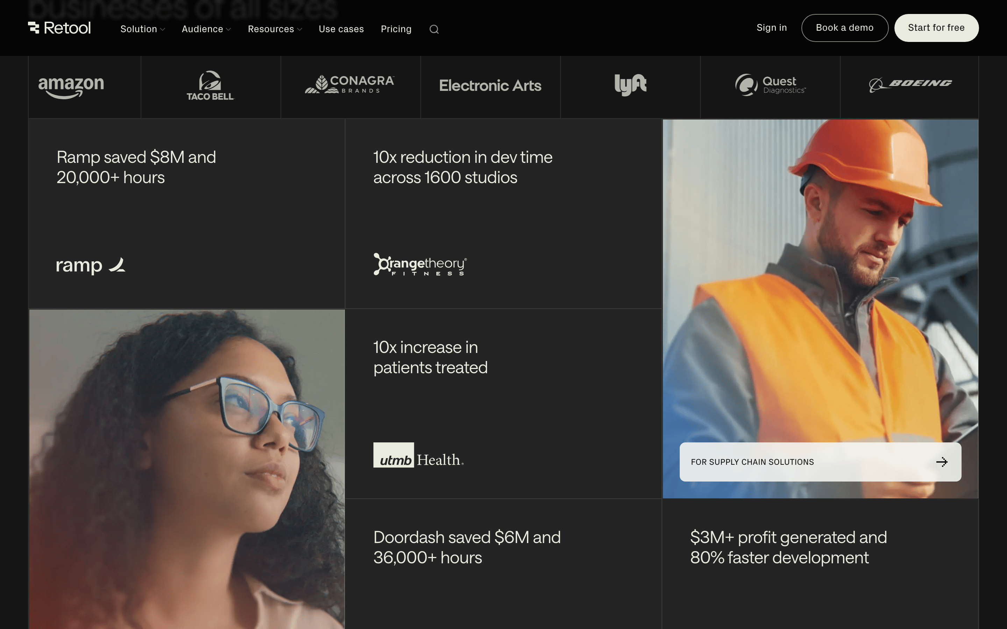Click the Conagra Brands logo
This screenshot has height=629, width=1007.
pos(350,84)
